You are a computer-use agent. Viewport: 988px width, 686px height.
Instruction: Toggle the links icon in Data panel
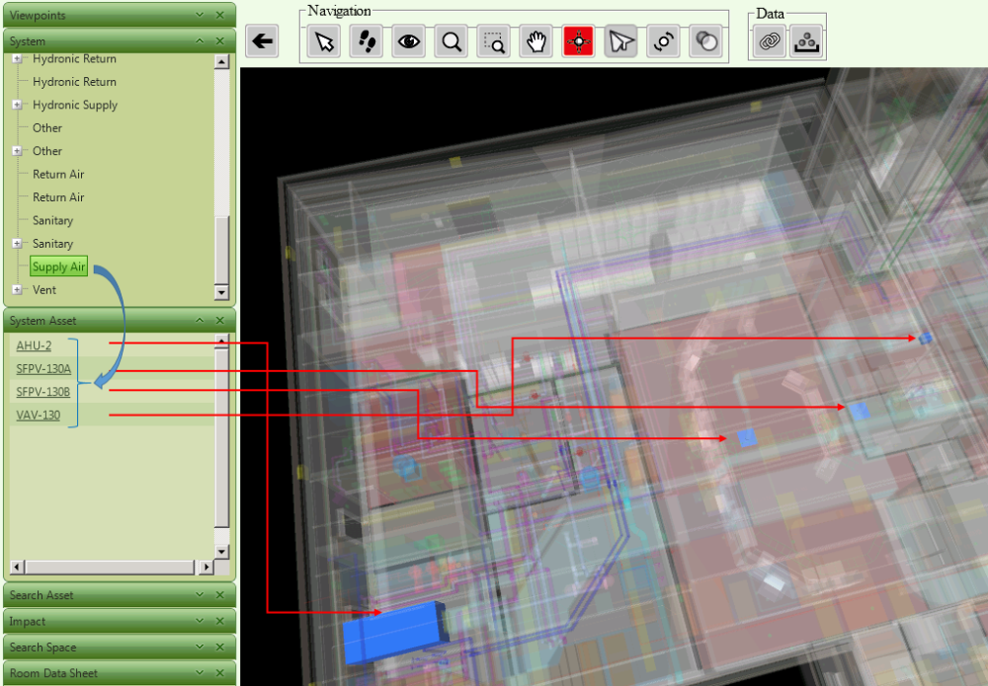pyautogui.click(x=768, y=41)
